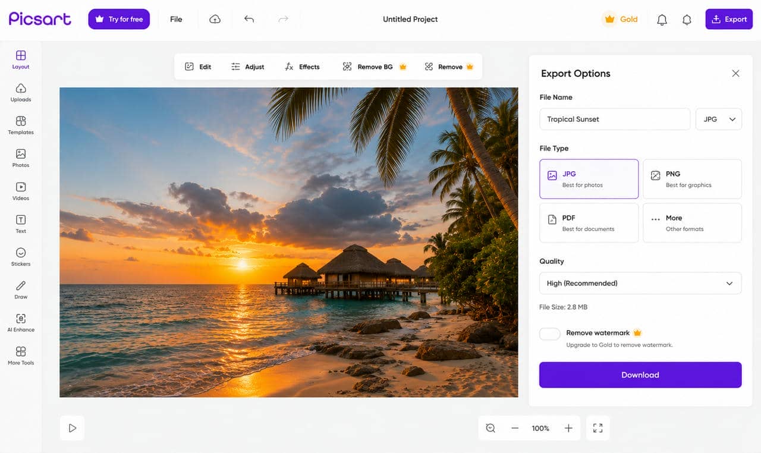Zoom in with the plus button
The width and height of the screenshot is (761, 453).
568,428
